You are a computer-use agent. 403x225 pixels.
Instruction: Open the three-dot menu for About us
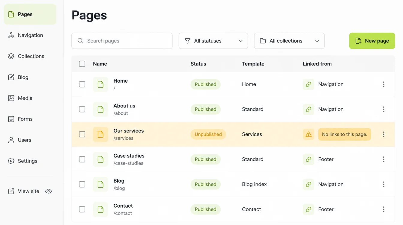pos(384,109)
